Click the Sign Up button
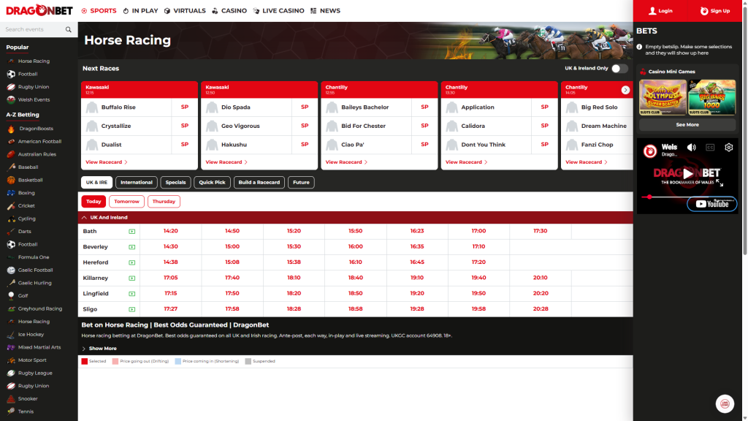 pyautogui.click(x=714, y=10)
